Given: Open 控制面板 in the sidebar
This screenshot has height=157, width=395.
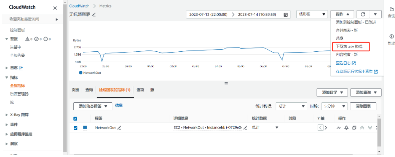Looking at the screenshot, I should tap(17, 30).
